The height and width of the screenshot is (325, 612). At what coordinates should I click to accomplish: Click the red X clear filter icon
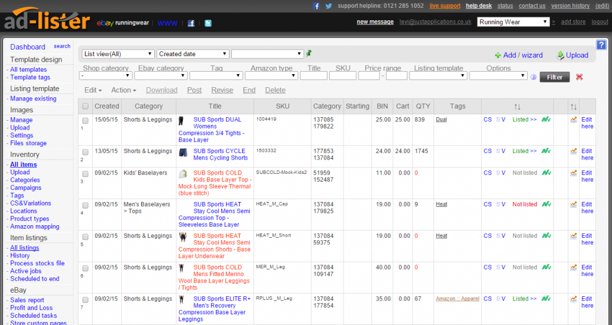click(579, 77)
